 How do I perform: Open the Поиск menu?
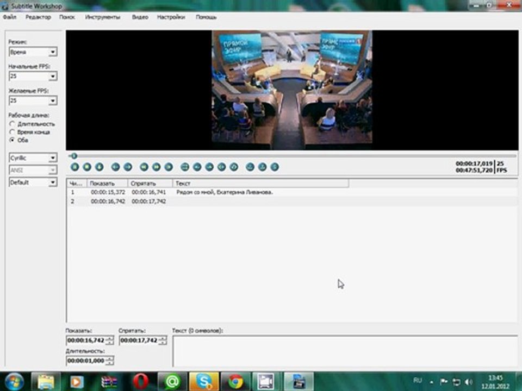coord(67,17)
